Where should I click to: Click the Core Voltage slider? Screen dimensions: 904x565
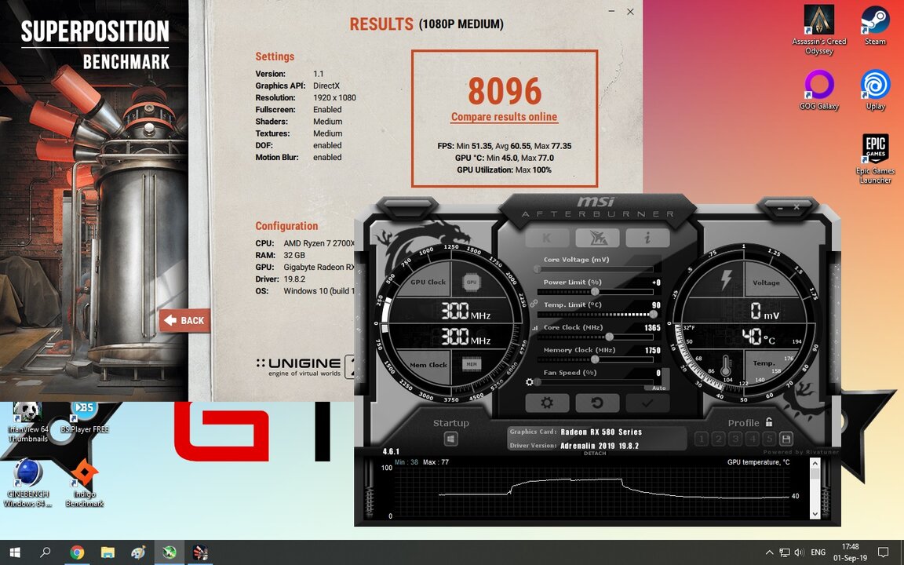coord(594,268)
